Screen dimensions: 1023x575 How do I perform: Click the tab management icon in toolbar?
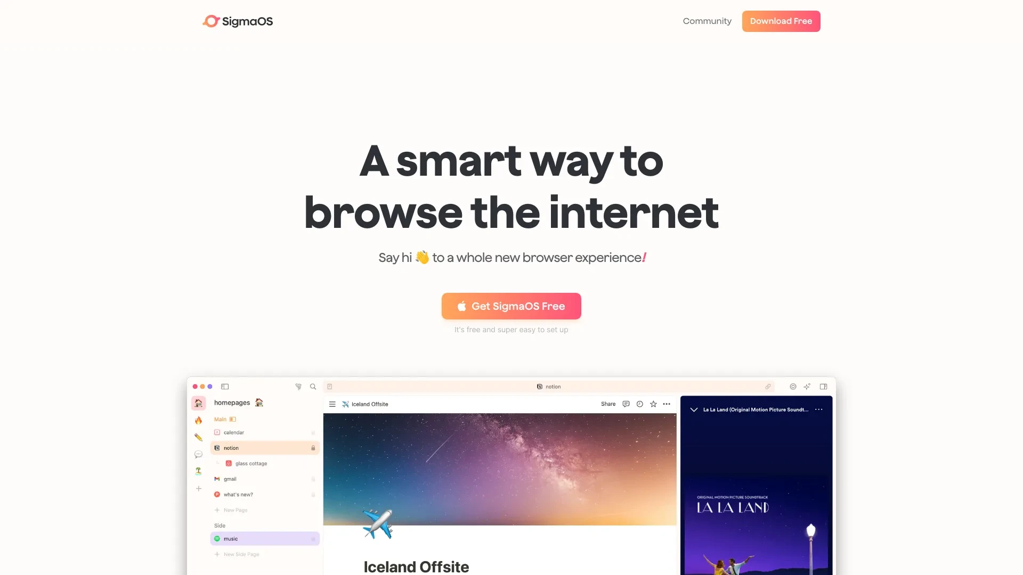[225, 386]
